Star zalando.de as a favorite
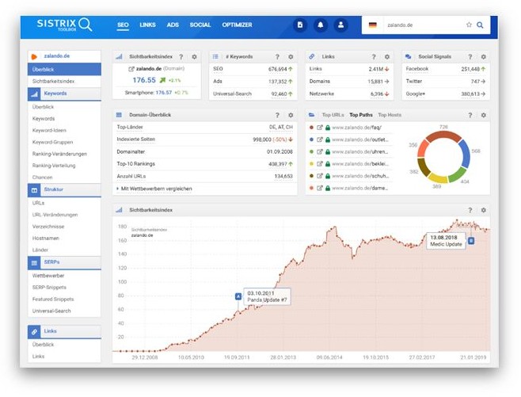Viewport: 521px width, 397px height. [469, 25]
